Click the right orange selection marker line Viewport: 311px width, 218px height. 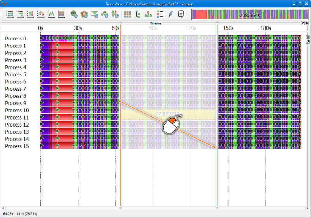[217, 115]
